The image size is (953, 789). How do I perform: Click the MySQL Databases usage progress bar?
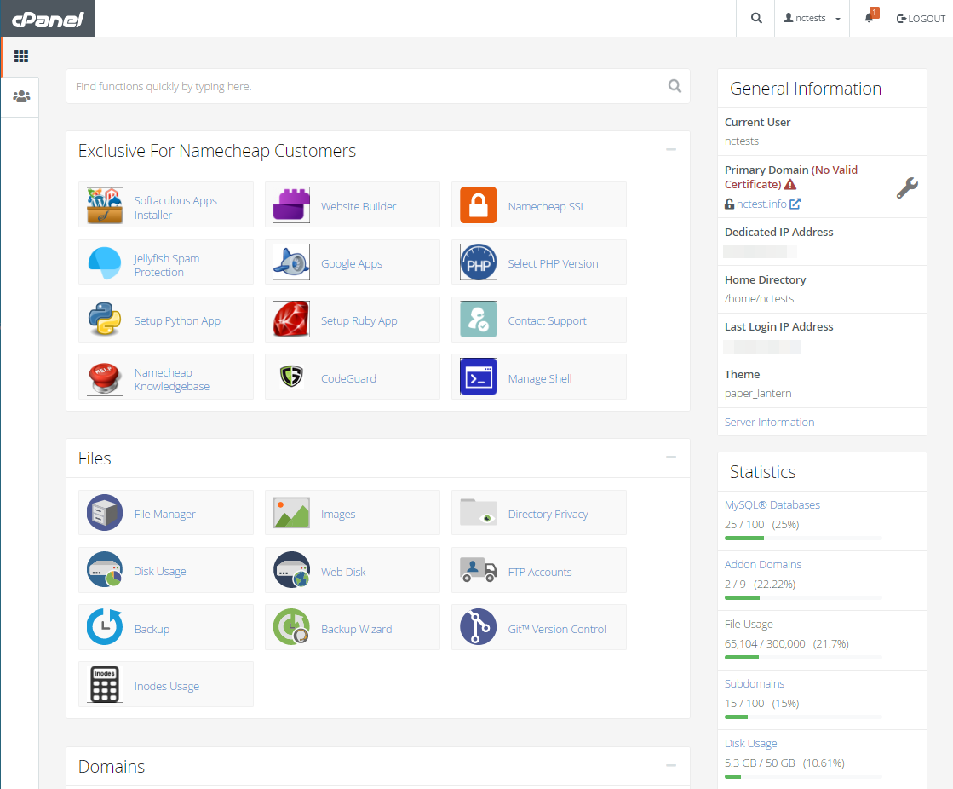point(803,538)
